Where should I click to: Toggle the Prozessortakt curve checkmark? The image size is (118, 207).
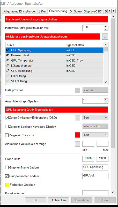pyautogui.click(x=8, y=55)
